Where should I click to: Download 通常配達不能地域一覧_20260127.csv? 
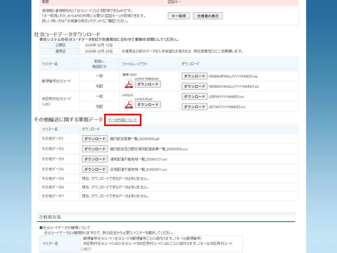(x=95, y=159)
